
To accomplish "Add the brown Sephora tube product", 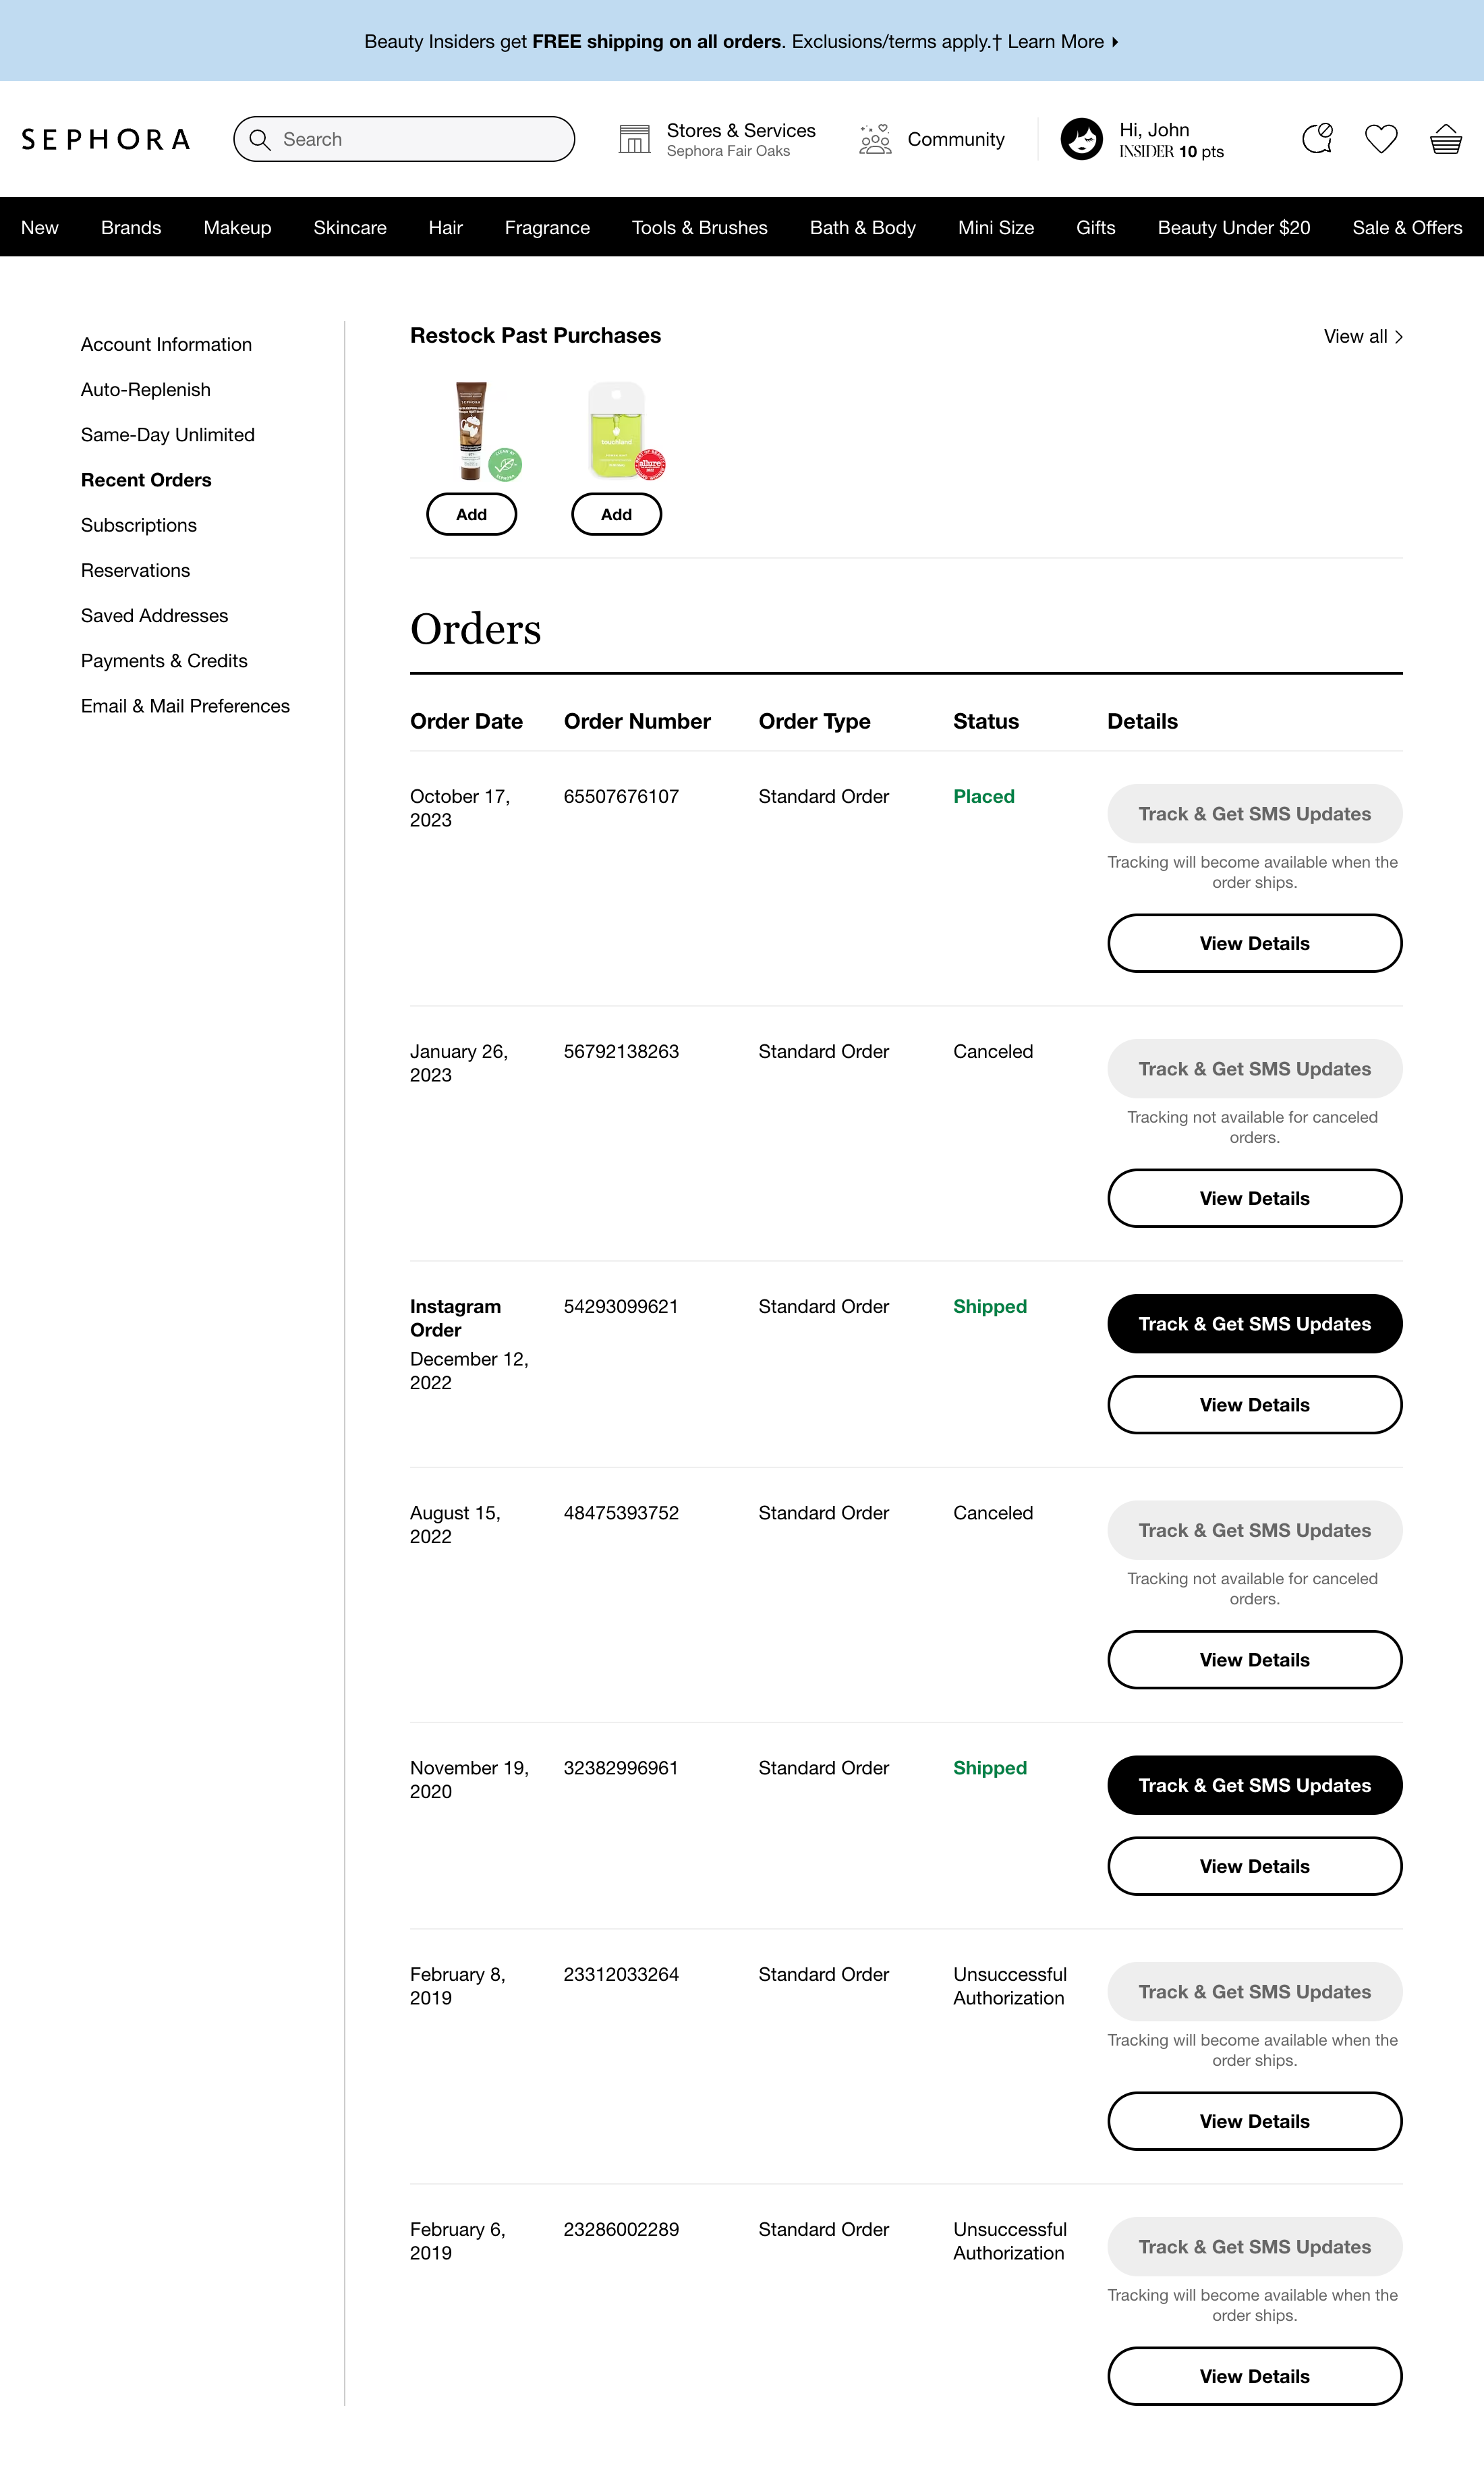I will [x=471, y=514].
